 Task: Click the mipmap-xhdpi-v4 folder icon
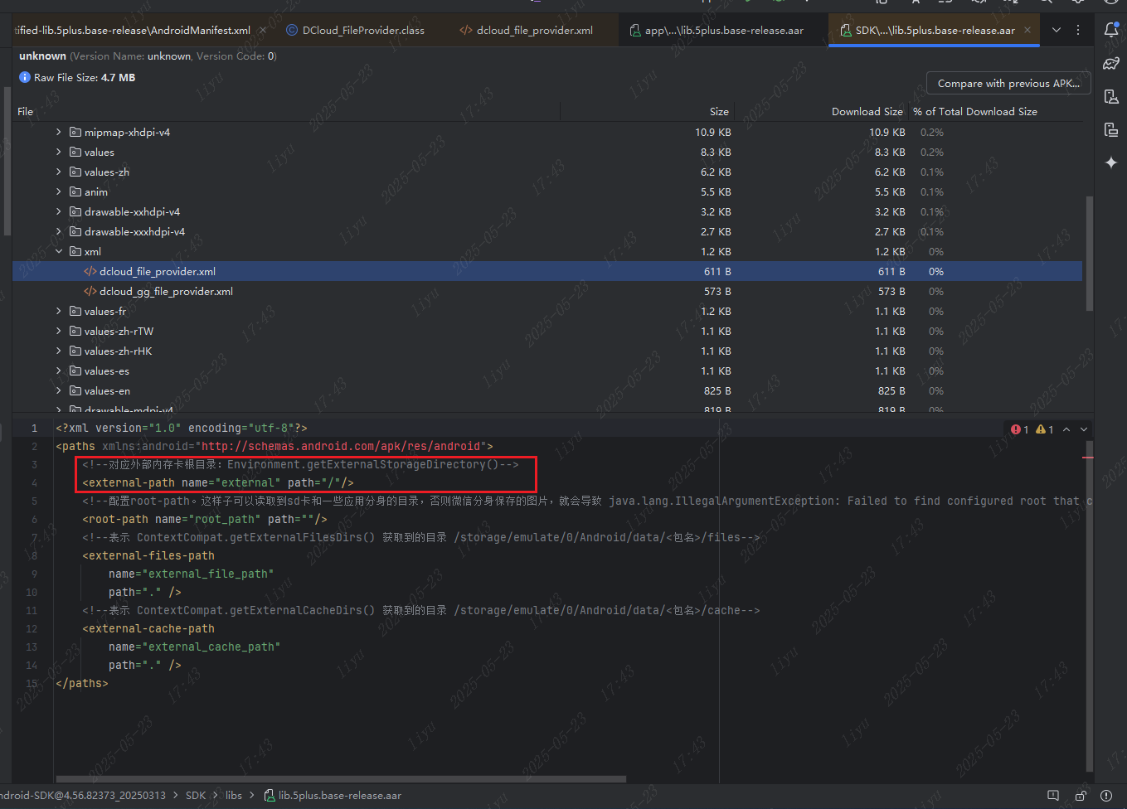tap(75, 133)
